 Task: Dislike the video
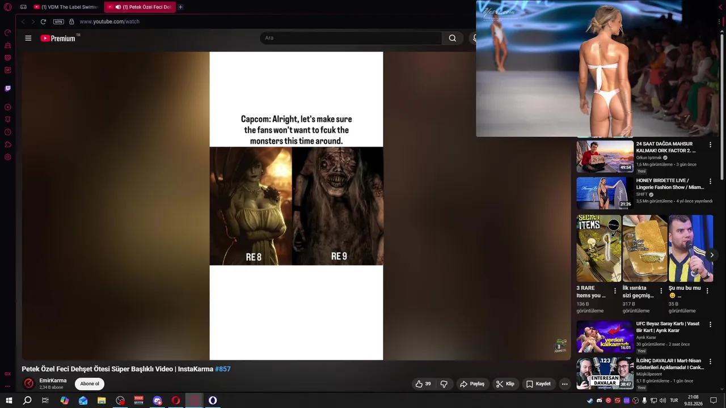[444, 384]
